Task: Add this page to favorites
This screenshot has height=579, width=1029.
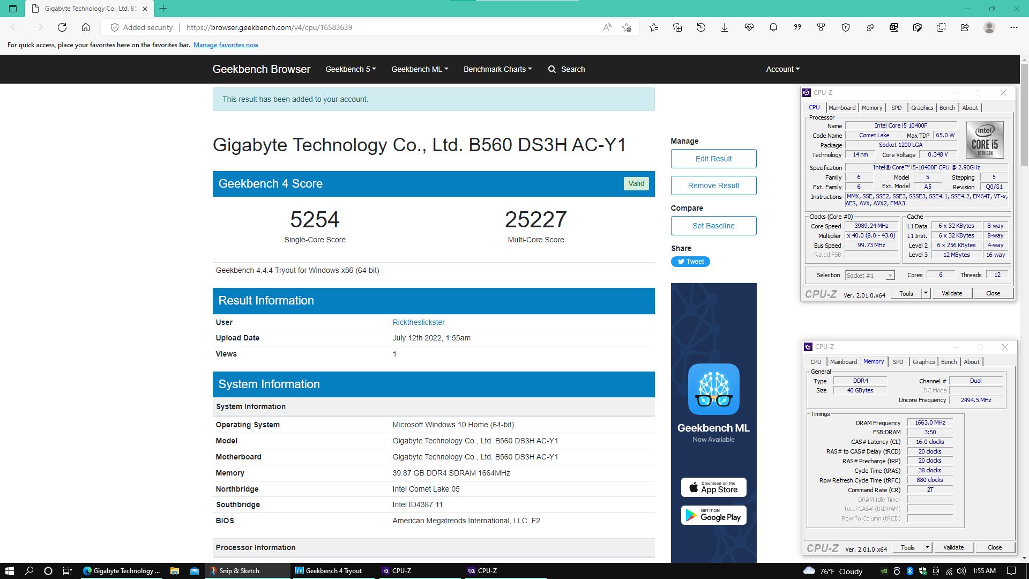Action: point(627,27)
